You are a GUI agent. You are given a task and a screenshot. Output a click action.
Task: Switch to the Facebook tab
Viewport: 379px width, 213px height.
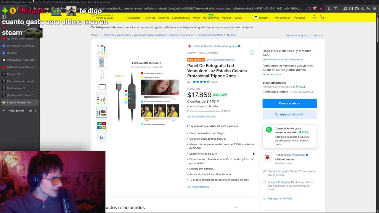pos(20,53)
